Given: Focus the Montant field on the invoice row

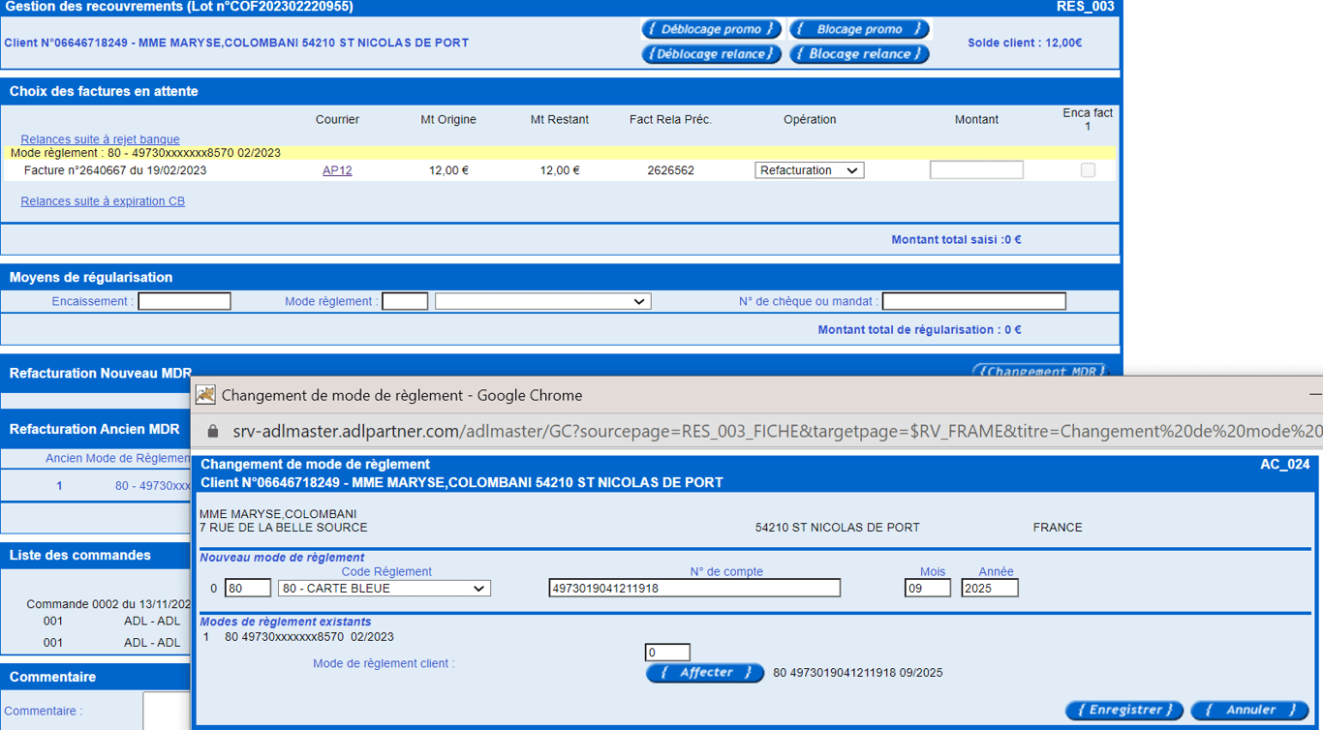Looking at the screenshot, I should (x=976, y=170).
